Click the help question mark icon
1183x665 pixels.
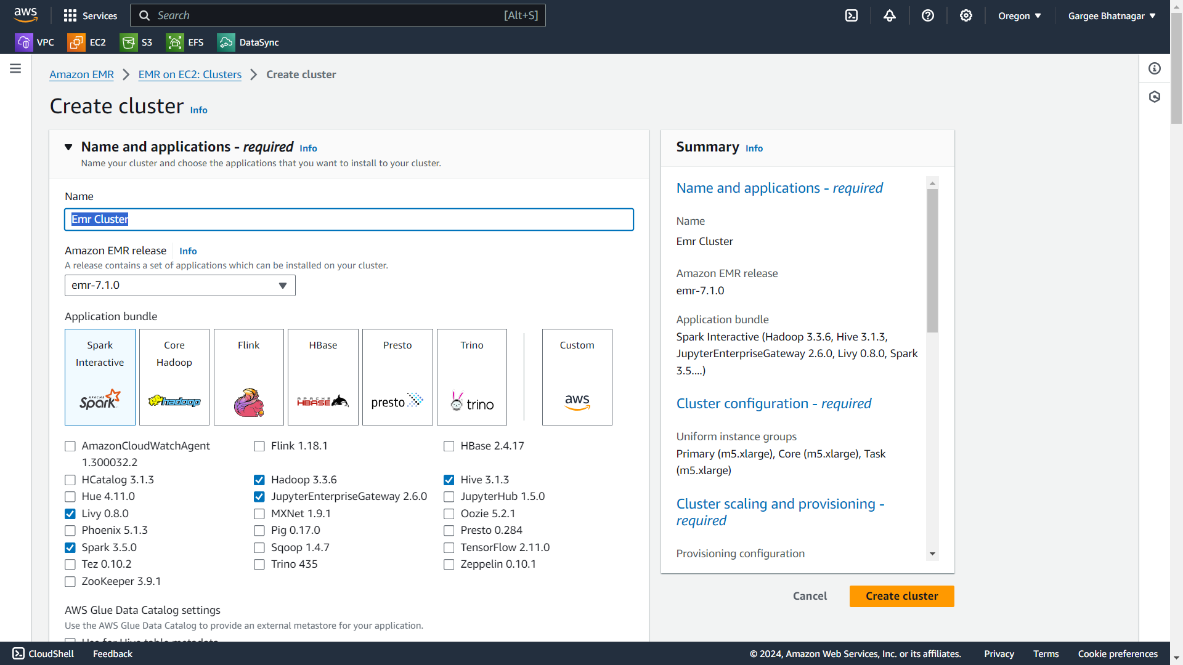(928, 15)
